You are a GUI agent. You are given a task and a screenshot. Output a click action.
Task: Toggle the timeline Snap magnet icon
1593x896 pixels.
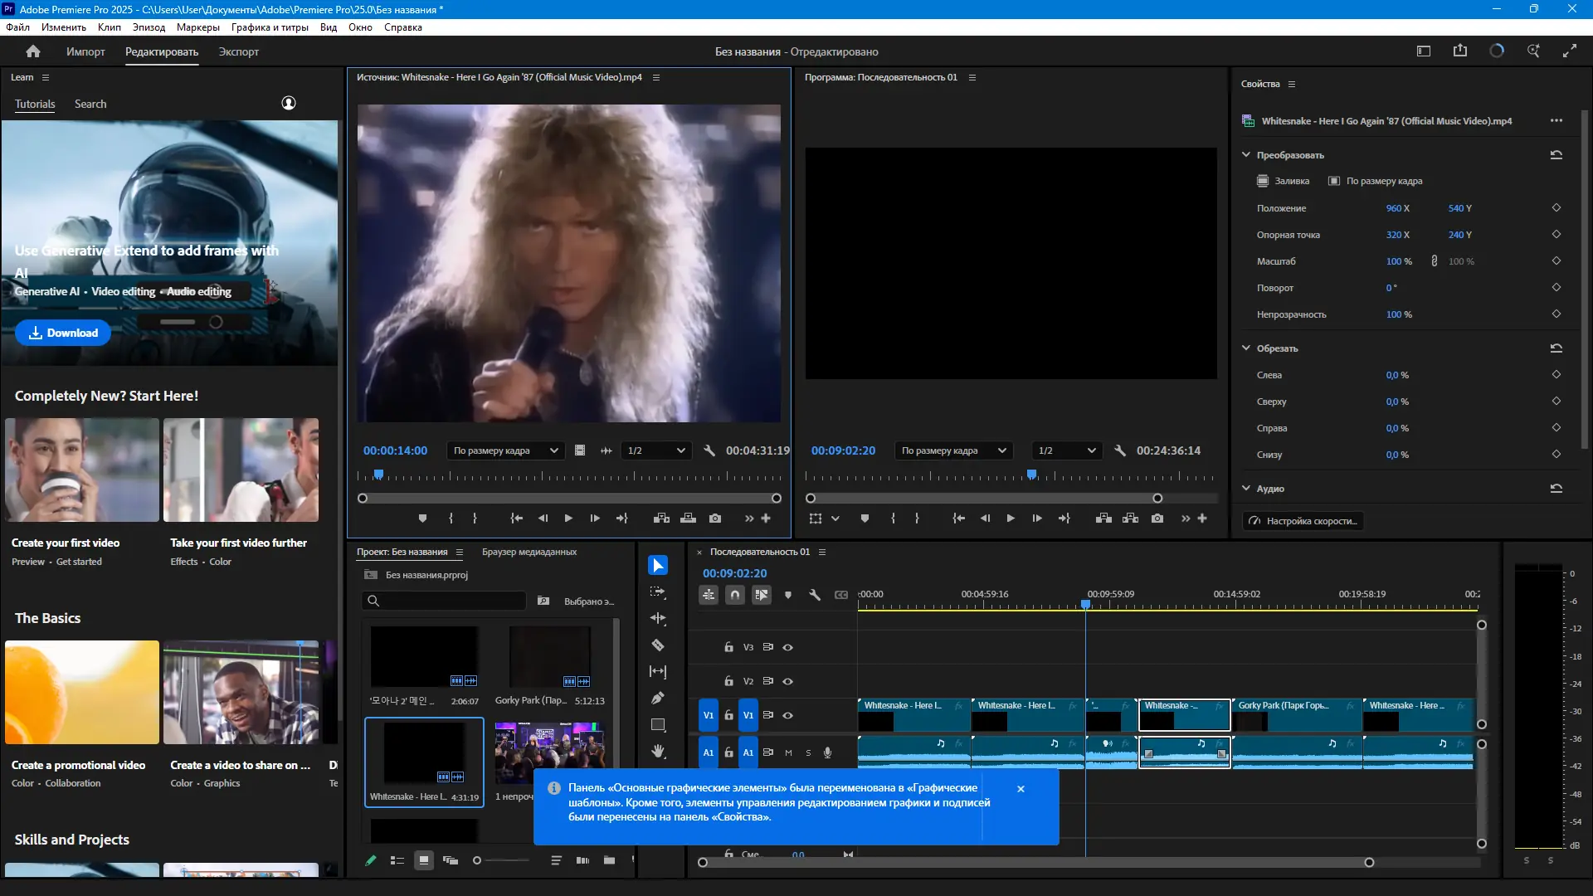(x=735, y=595)
